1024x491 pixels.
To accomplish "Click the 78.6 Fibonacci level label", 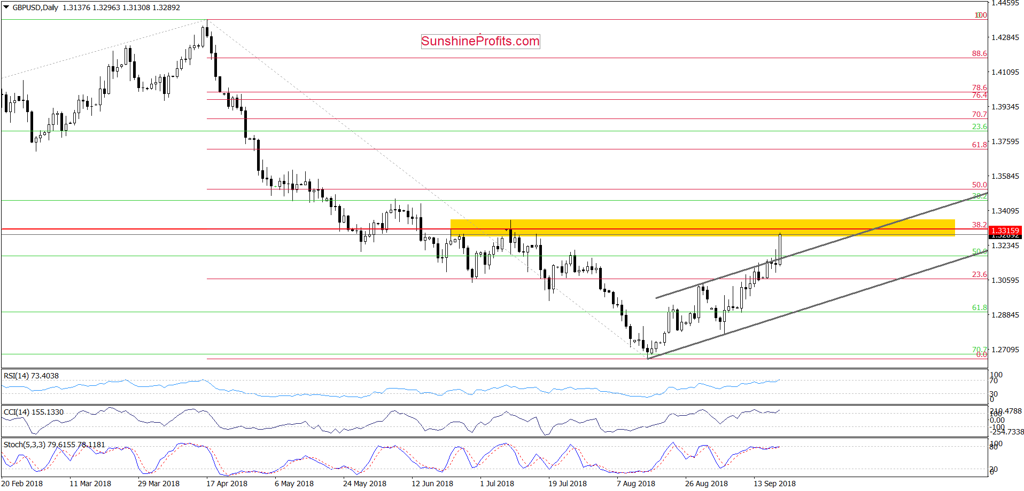I will [980, 88].
